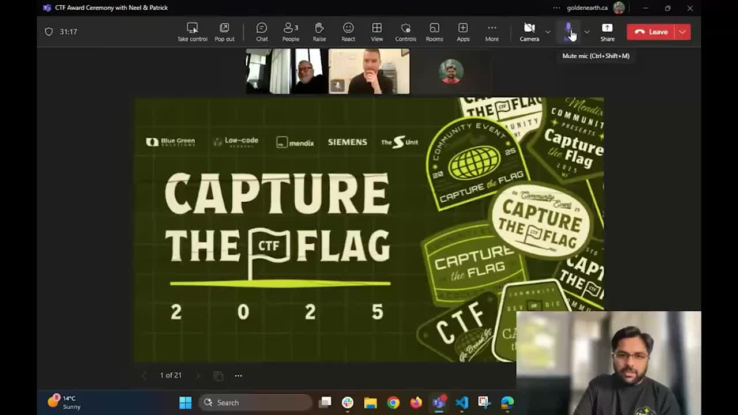This screenshot has width=738, height=415.
Task: Open the React emoji menu
Action: (348, 32)
